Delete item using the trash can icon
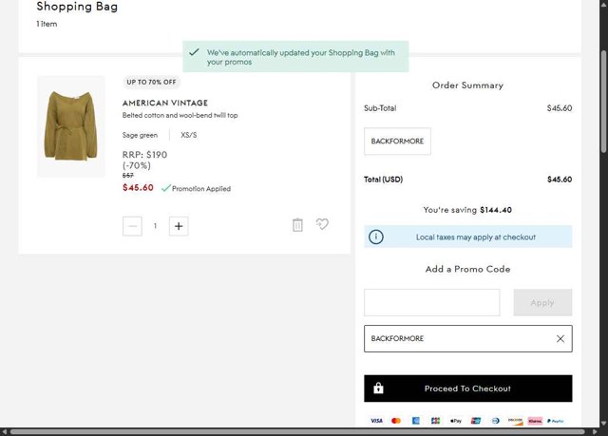Image resolution: width=608 pixels, height=436 pixels. click(297, 225)
